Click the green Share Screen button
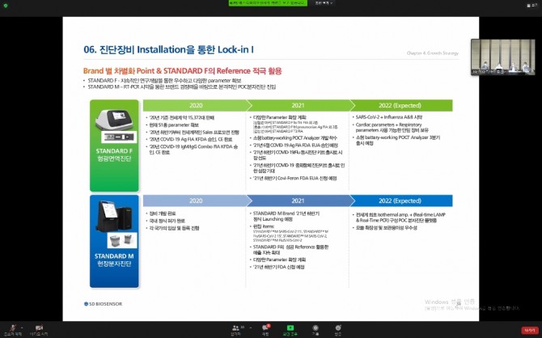 tap(290, 330)
